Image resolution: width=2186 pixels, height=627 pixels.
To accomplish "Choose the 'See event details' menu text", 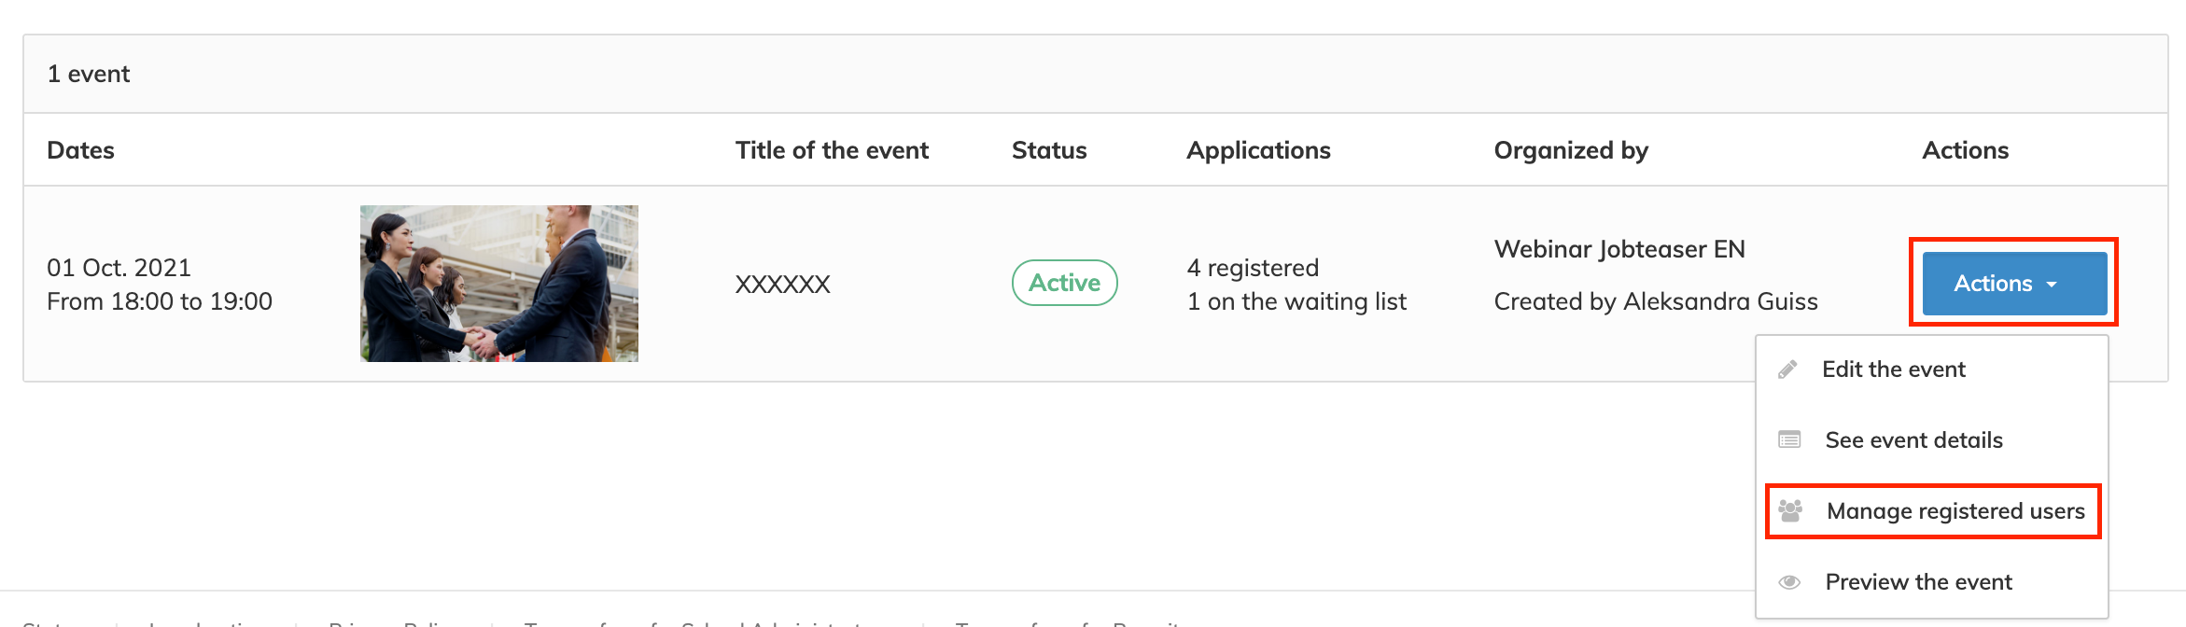I will [1913, 440].
